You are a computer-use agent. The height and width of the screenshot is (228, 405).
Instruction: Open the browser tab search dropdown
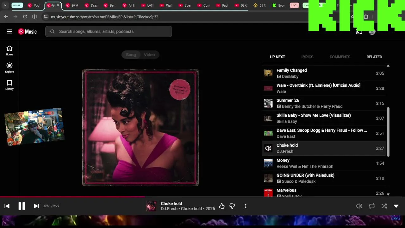tap(5, 5)
